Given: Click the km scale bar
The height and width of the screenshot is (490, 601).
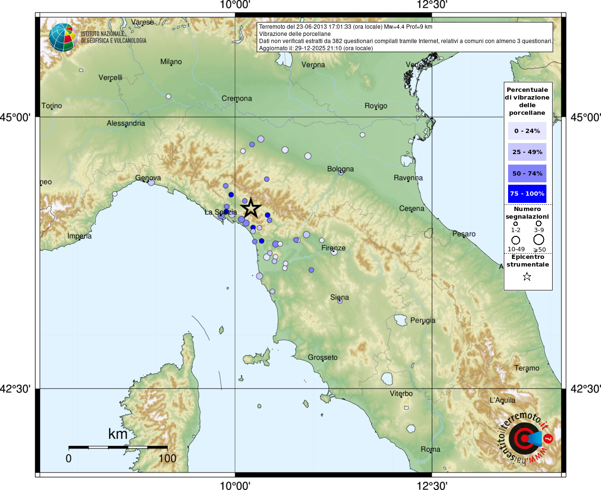Looking at the screenshot, I should click(x=118, y=447).
